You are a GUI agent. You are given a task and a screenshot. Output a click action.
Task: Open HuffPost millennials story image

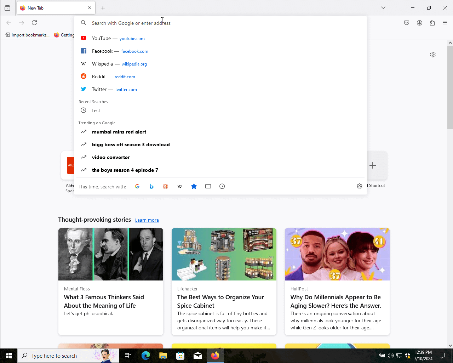337,254
